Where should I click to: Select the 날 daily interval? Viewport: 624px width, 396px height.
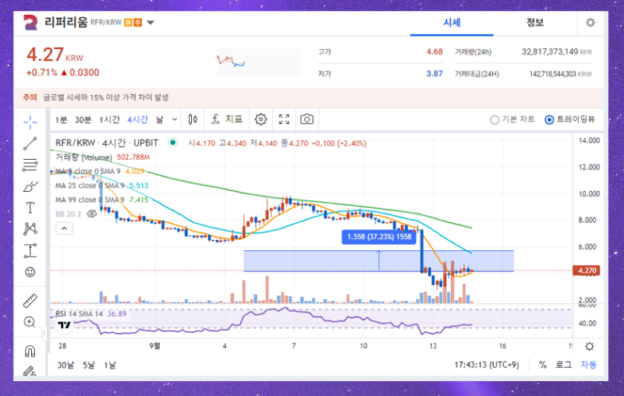click(x=160, y=120)
